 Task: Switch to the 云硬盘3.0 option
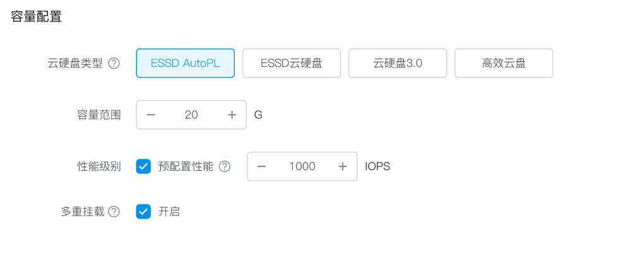[x=398, y=63]
